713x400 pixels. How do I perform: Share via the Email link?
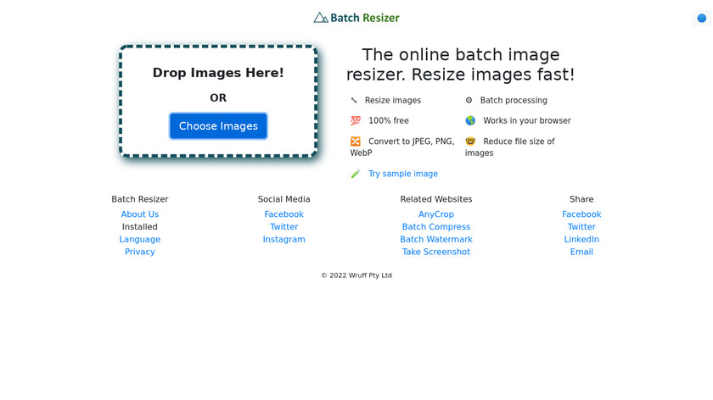tap(581, 252)
